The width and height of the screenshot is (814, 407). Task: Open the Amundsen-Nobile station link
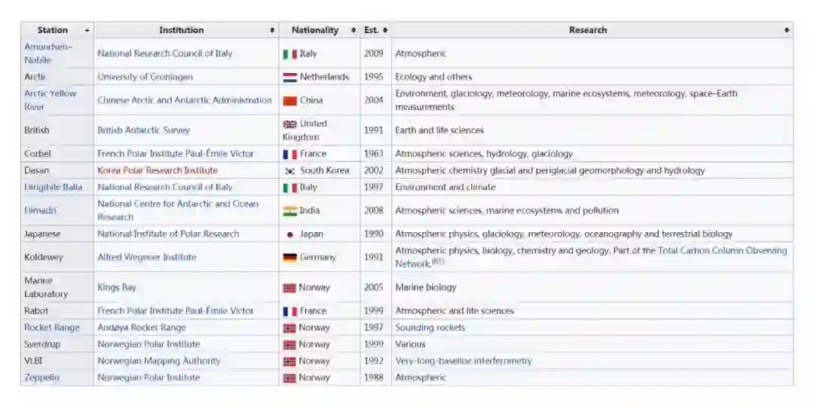coord(48,53)
